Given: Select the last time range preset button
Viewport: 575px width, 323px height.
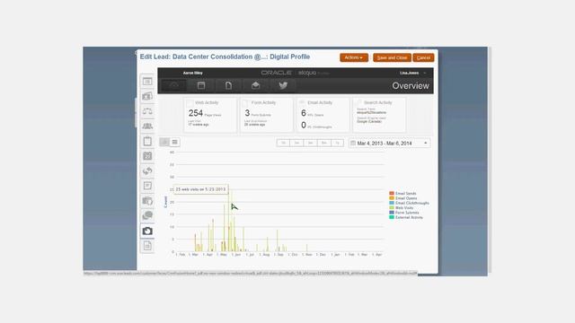Looking at the screenshot, I should pos(337,143).
